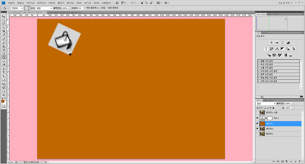Select the Zoom tool in the toolbox
305x164 pixels.
3,95
